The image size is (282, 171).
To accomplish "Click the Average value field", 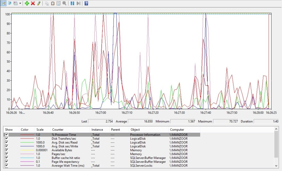I will 140,121.
